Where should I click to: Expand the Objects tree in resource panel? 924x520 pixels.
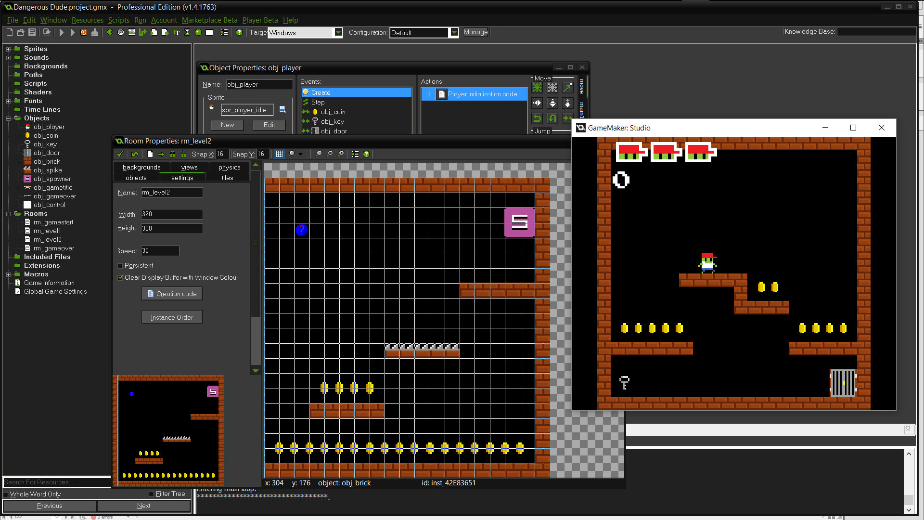7,118
